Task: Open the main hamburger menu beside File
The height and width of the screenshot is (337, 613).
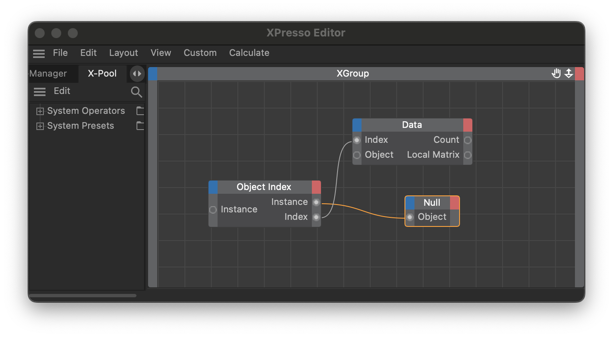Action: click(x=39, y=53)
